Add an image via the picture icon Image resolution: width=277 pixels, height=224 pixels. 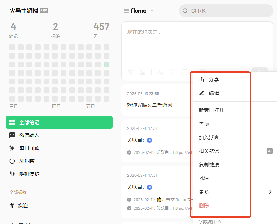(142, 72)
